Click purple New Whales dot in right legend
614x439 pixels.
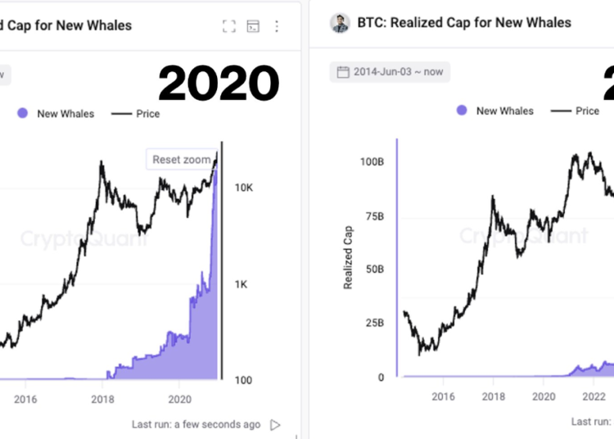[462, 111]
